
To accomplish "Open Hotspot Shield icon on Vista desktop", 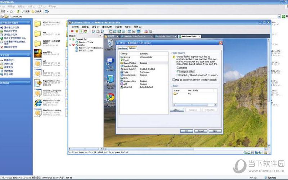I will click(x=111, y=82).
